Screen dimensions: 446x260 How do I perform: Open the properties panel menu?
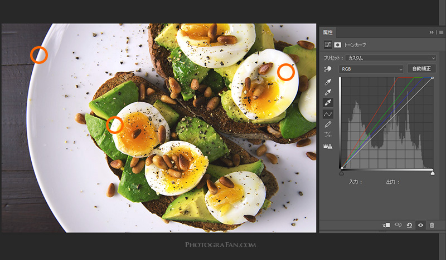click(x=441, y=32)
